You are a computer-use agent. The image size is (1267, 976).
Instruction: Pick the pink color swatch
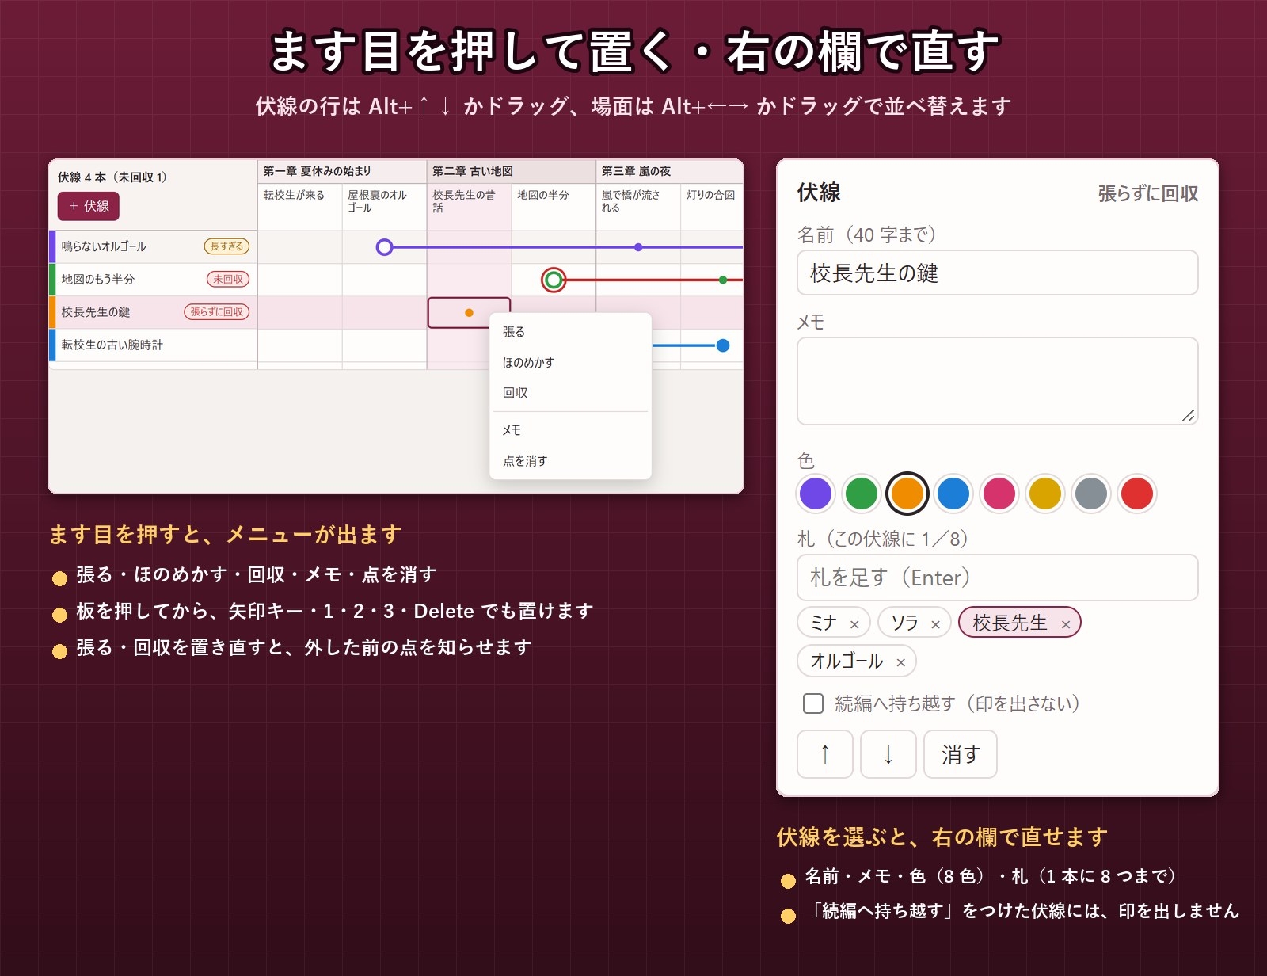[999, 493]
